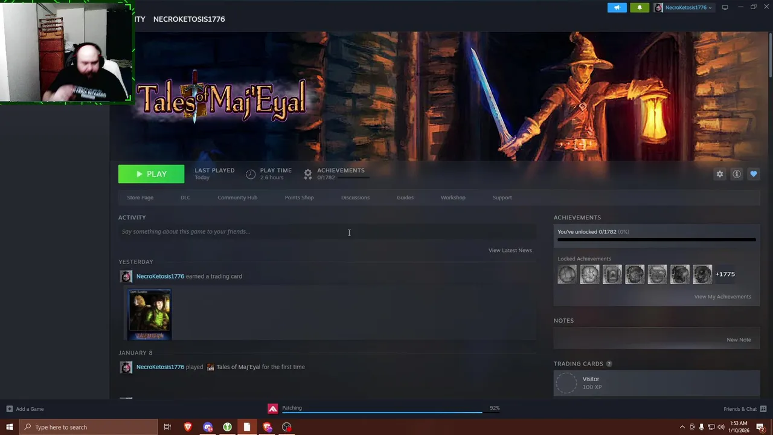
Task: Focus the 'Say something about this game' field
Action: (327, 231)
